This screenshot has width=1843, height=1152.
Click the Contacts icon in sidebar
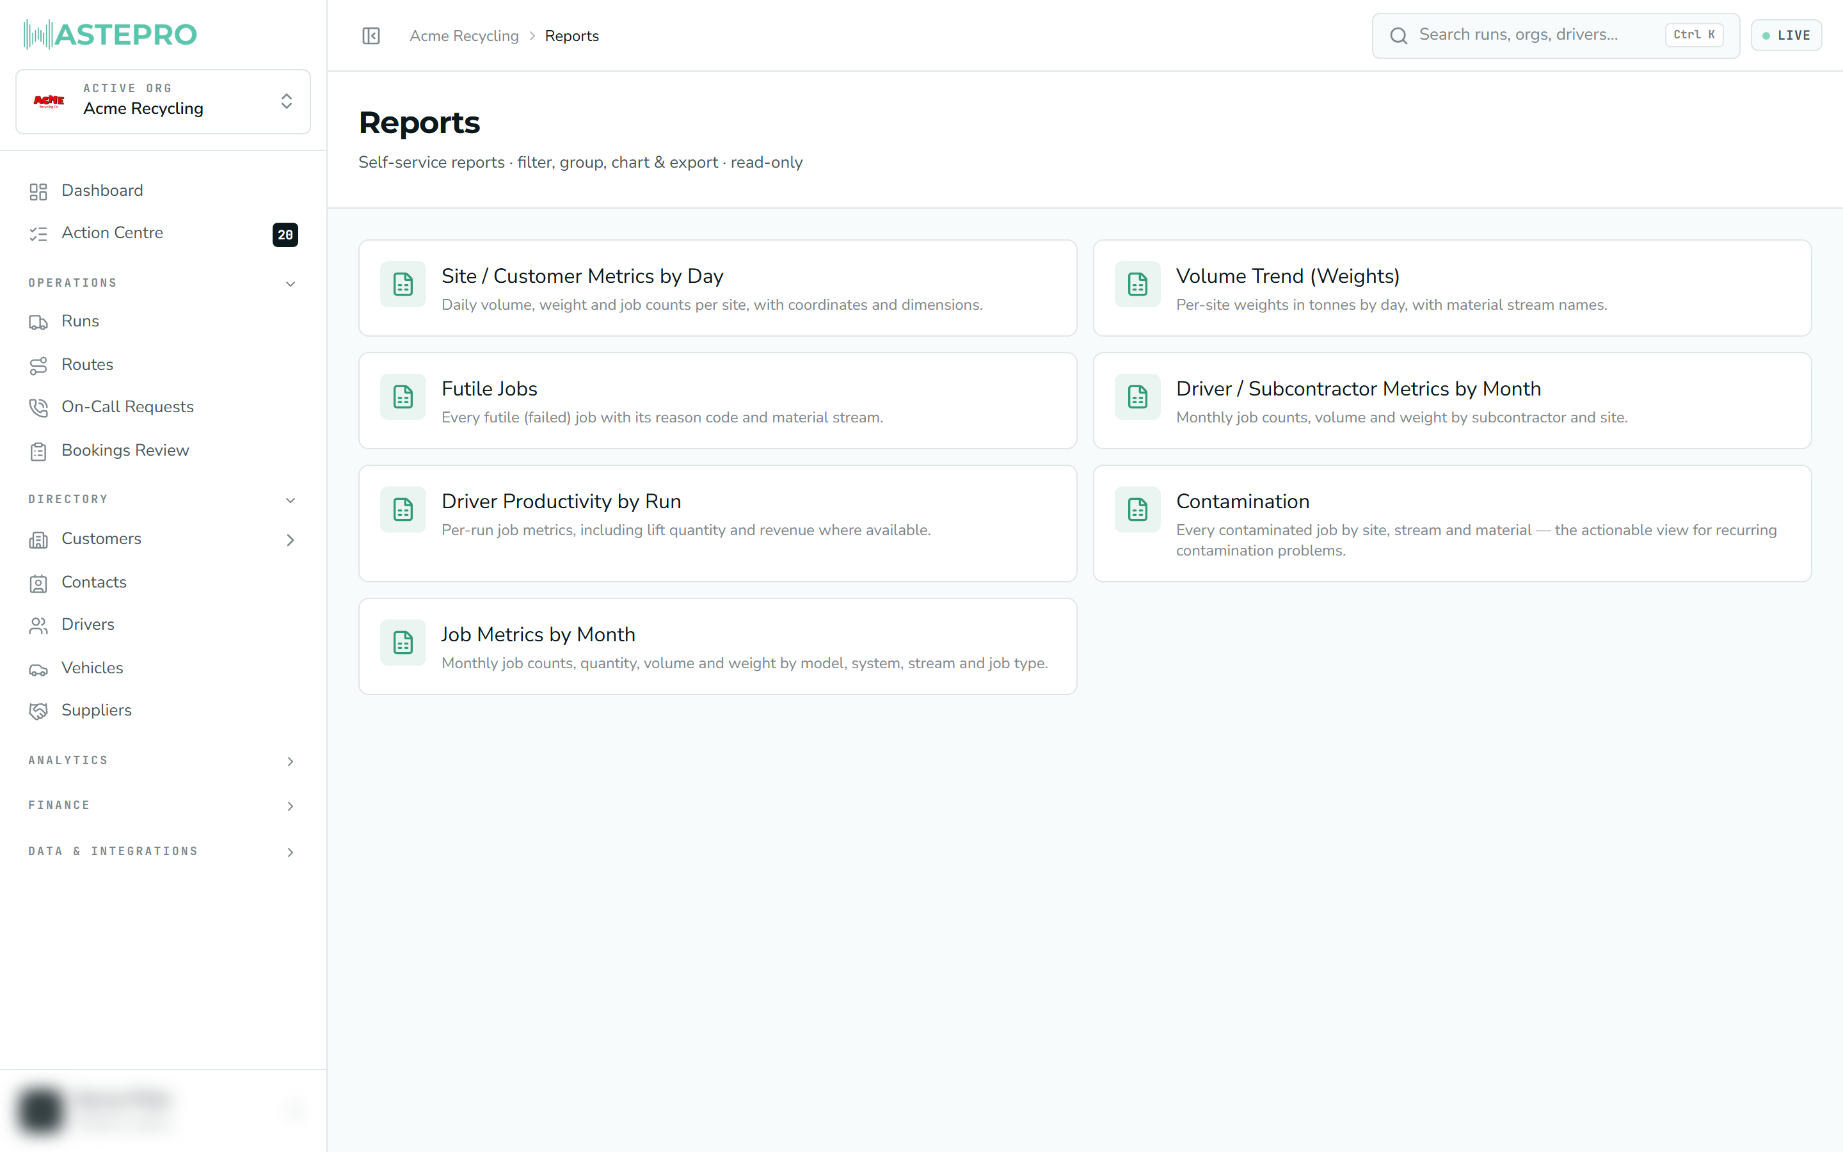pyautogui.click(x=38, y=583)
